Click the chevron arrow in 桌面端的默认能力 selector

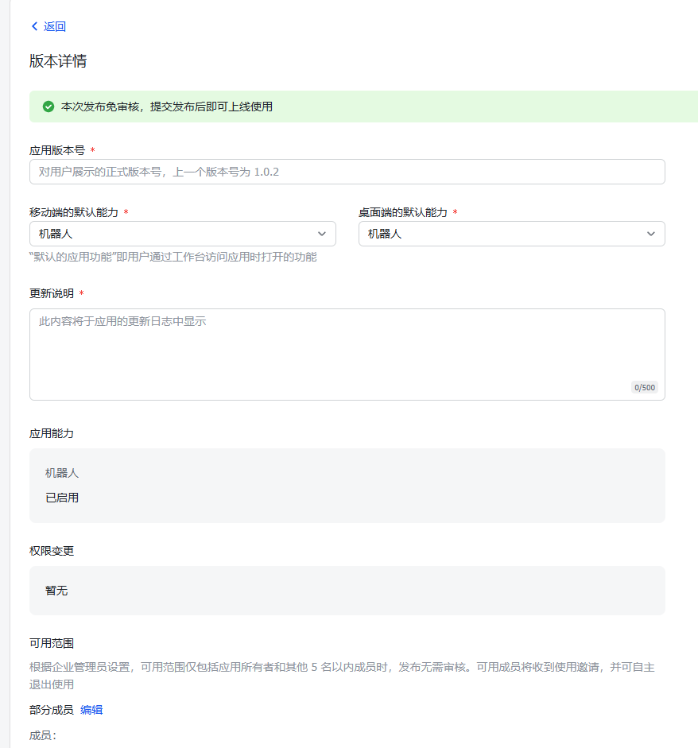point(651,234)
